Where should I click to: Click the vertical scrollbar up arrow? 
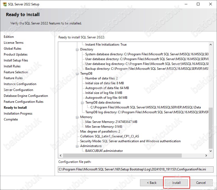click(211, 45)
